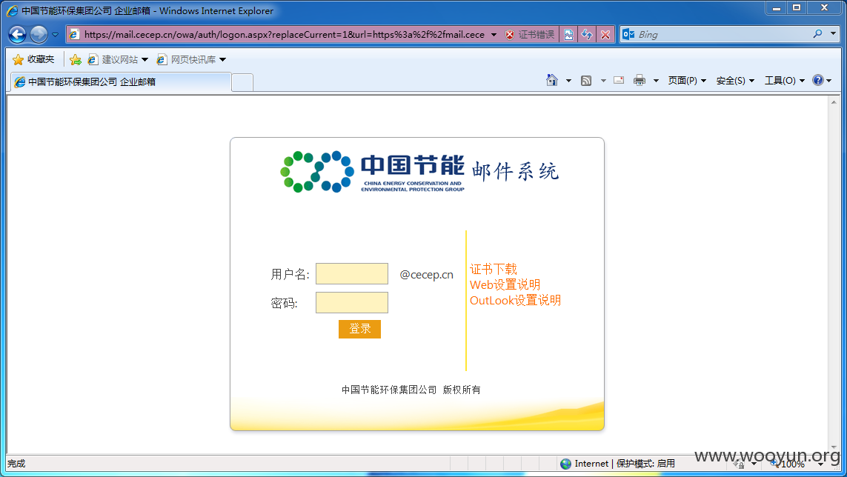847x477 pixels.
Task: Open the 工具(O) menu
Action: coord(784,81)
